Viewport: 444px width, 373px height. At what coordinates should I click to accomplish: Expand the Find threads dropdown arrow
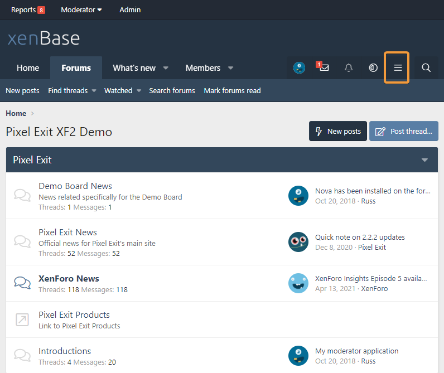click(94, 91)
